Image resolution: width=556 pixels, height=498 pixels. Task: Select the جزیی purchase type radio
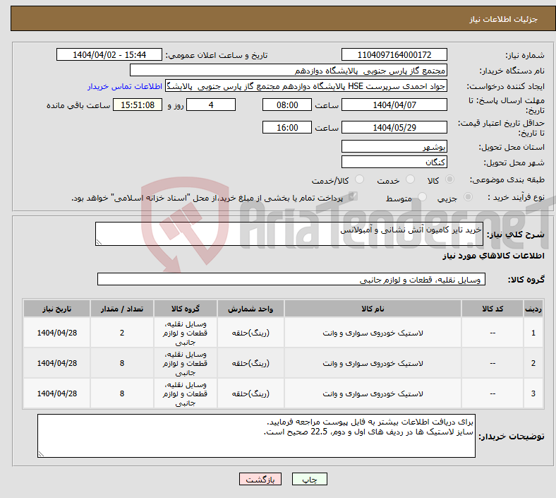(x=468, y=197)
